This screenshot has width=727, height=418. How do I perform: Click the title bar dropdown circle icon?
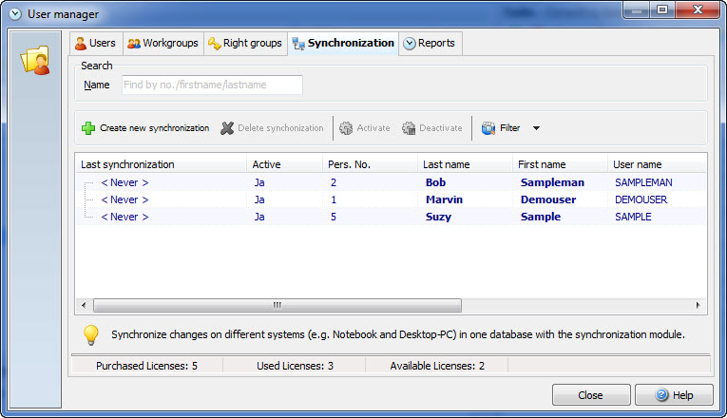15,14
